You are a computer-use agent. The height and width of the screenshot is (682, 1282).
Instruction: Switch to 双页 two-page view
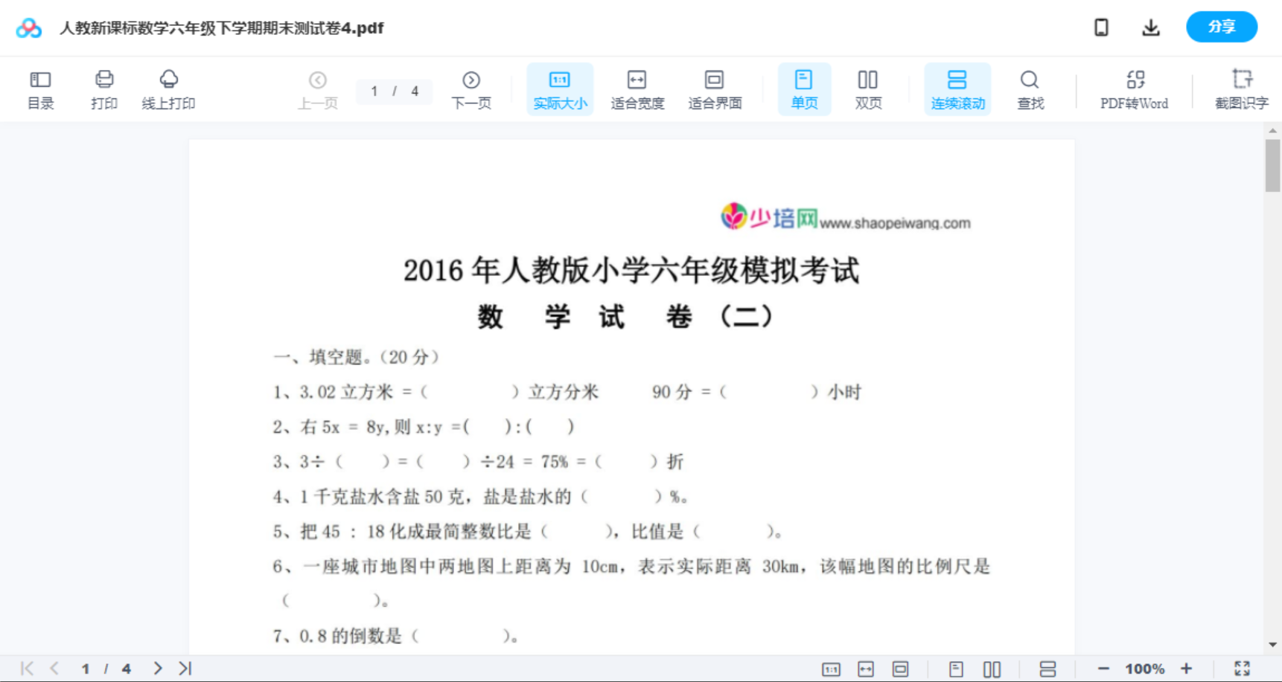(868, 89)
